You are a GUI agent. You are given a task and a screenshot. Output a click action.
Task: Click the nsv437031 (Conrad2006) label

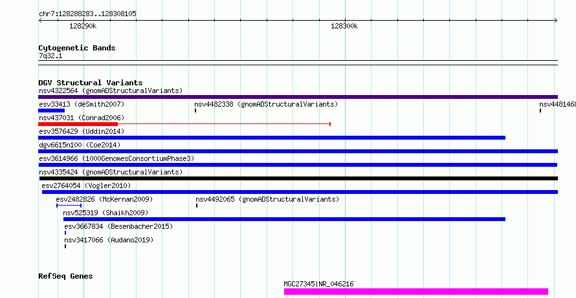pos(82,118)
